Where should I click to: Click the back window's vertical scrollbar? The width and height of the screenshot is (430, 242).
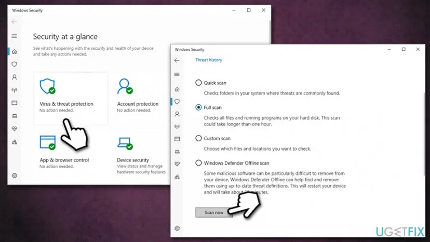click(270, 32)
